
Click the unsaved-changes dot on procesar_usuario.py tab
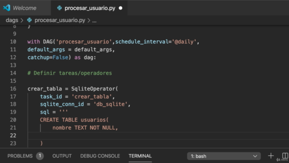[121, 8]
